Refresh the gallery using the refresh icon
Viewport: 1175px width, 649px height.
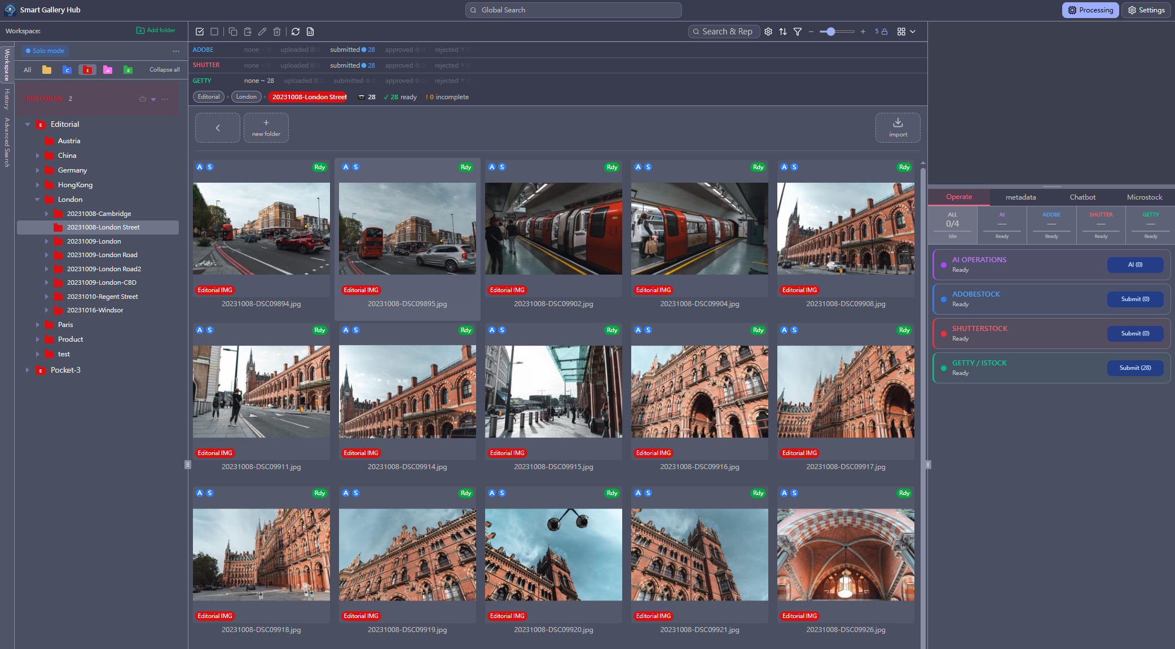296,32
